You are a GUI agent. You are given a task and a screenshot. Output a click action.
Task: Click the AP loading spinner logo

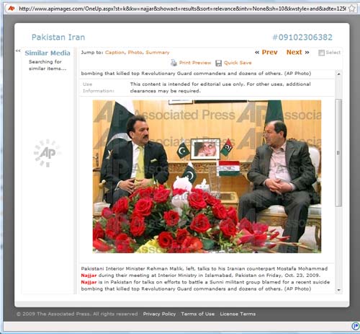point(48,153)
